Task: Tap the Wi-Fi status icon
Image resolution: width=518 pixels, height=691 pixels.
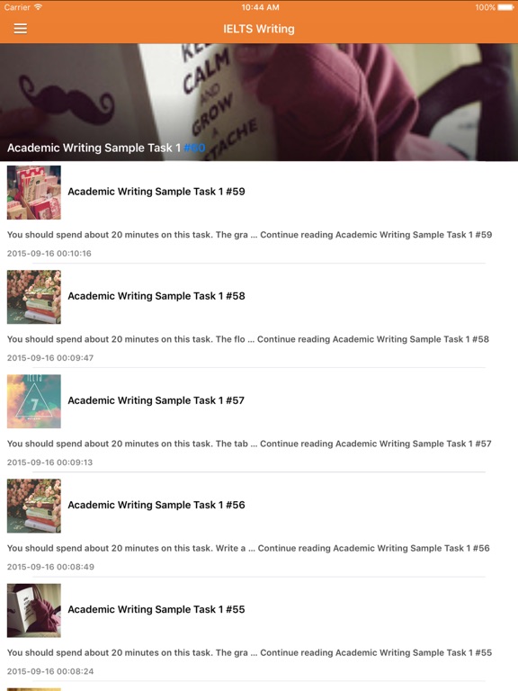Action: click(38, 7)
